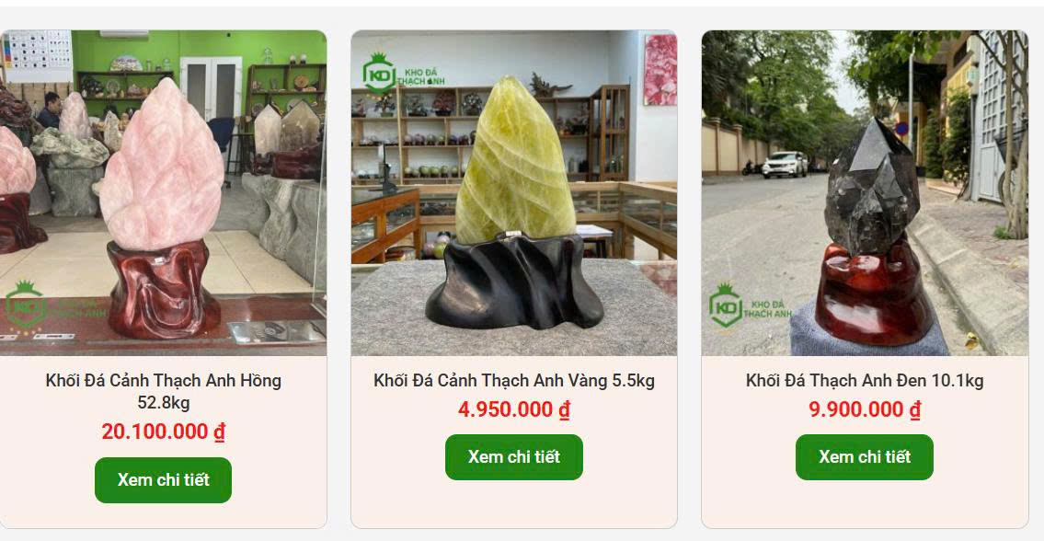Select the 20.100.000 đ price
Image resolution: width=1044 pixels, height=541 pixels.
(163, 432)
